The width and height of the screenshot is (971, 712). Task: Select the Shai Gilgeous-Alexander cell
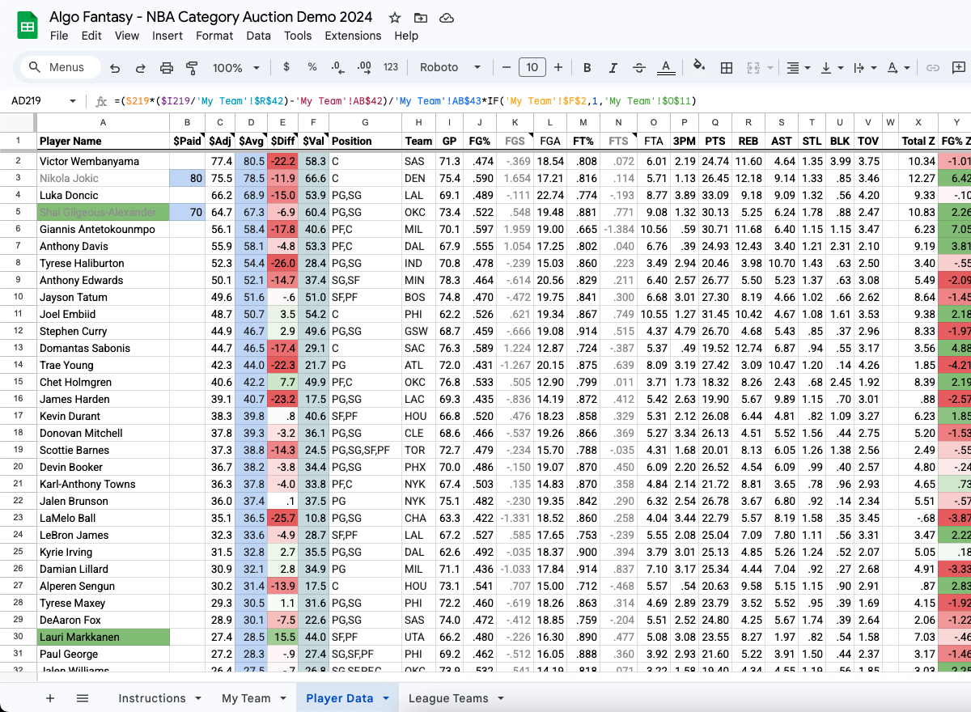(104, 212)
